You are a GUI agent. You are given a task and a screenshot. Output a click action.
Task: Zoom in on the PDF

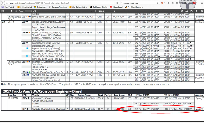pyautogui.click(x=96, y=11)
